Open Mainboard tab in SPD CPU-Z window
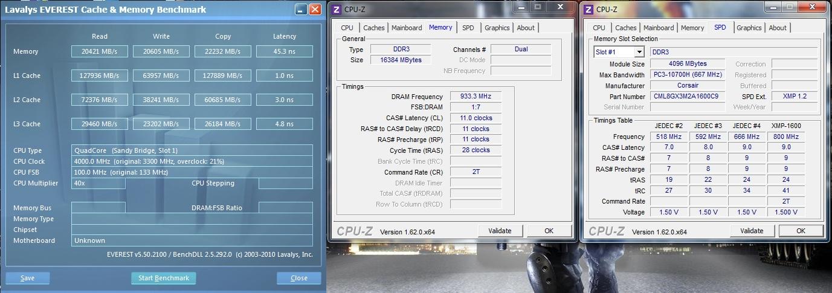This screenshot has height=293, width=832. coord(659,28)
